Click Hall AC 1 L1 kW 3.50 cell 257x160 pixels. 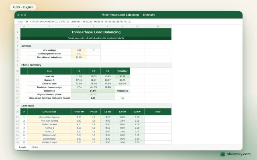coord(108,128)
